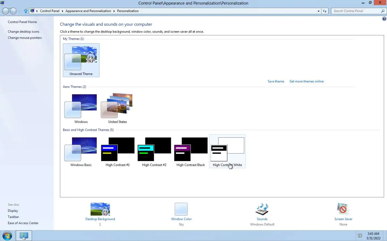Click the "Sky" window color value

[x=181, y=224]
